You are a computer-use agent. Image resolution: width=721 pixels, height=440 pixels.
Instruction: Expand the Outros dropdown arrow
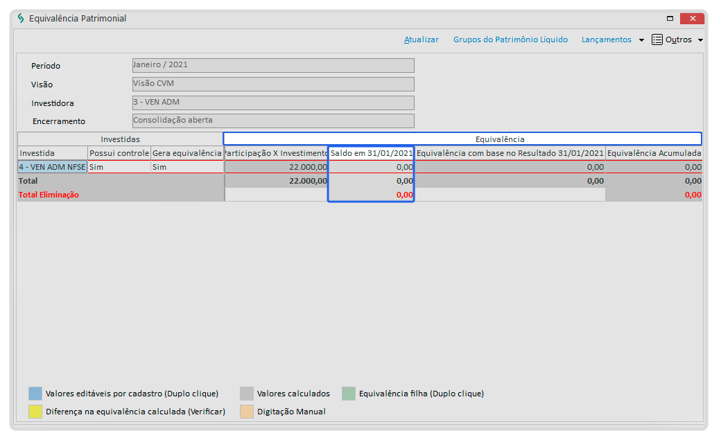pos(700,40)
